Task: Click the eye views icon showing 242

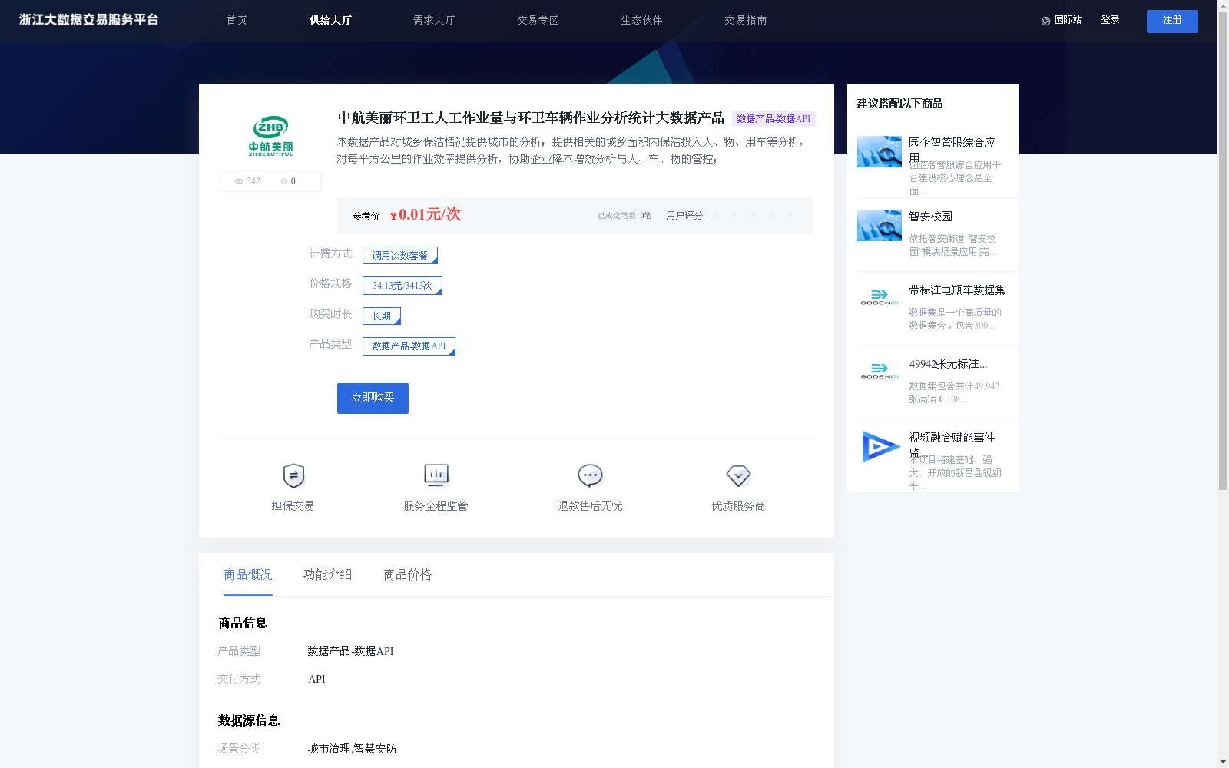Action: [239, 181]
